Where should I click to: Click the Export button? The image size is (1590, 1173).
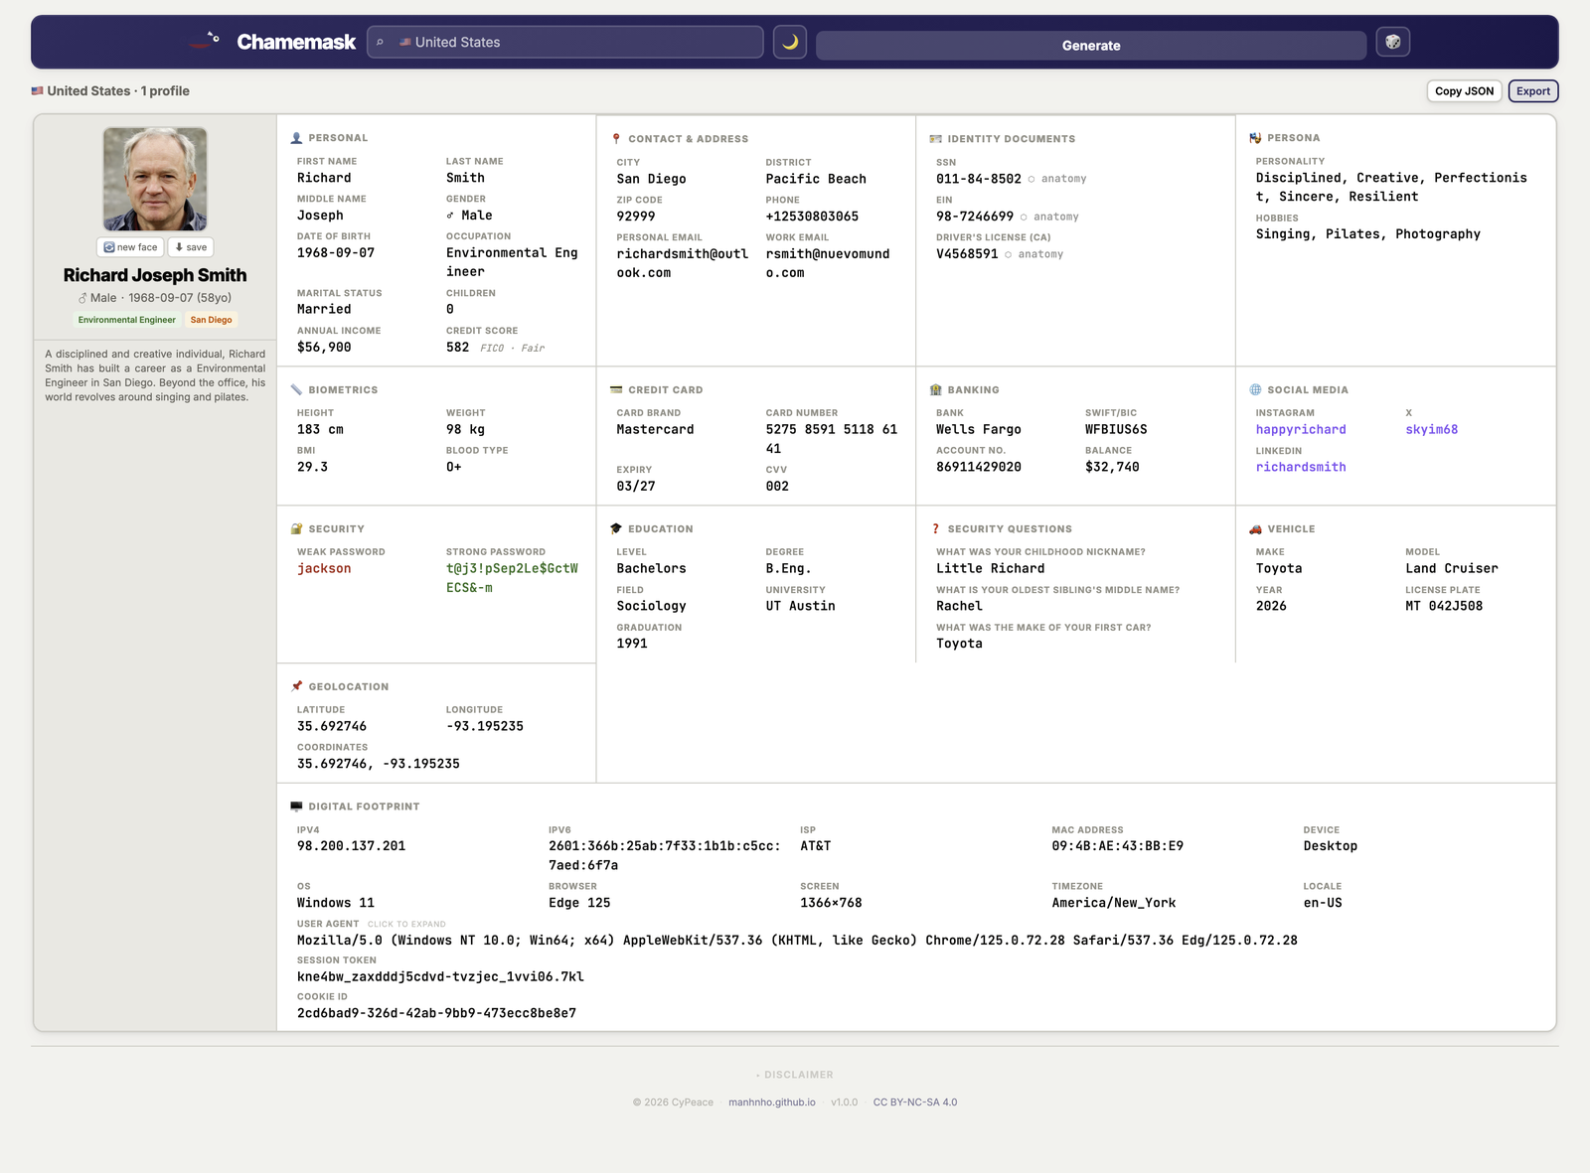[1533, 91]
